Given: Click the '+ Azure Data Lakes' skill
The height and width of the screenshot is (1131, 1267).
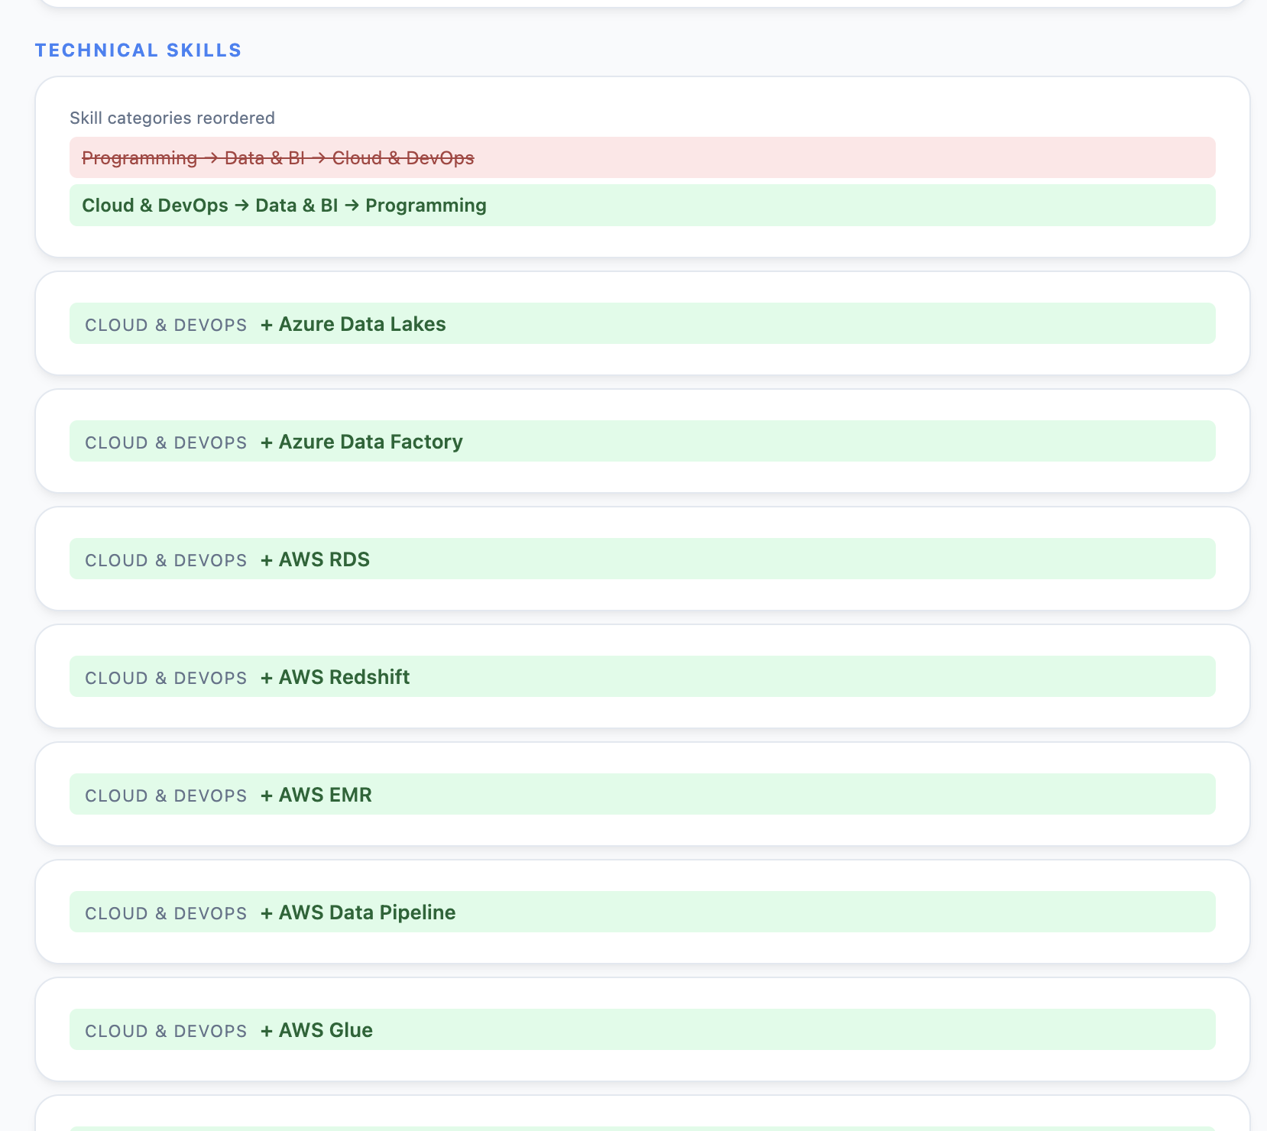Looking at the screenshot, I should (x=353, y=324).
